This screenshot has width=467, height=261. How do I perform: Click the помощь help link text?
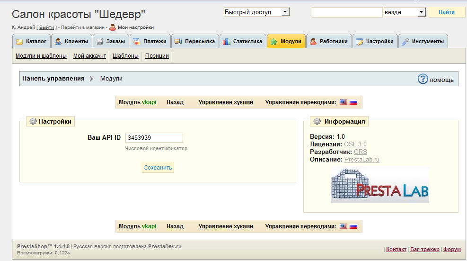441,80
